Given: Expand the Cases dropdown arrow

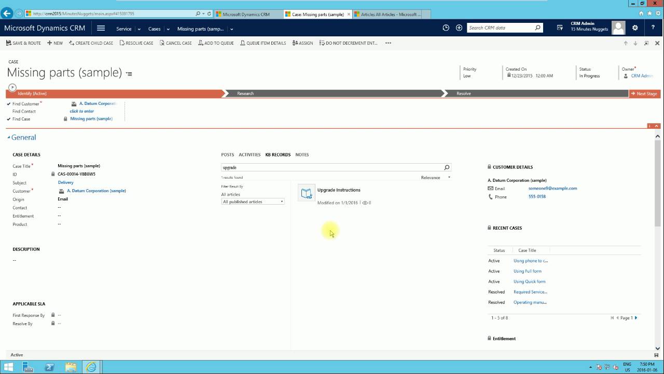Looking at the screenshot, I should click(x=168, y=29).
